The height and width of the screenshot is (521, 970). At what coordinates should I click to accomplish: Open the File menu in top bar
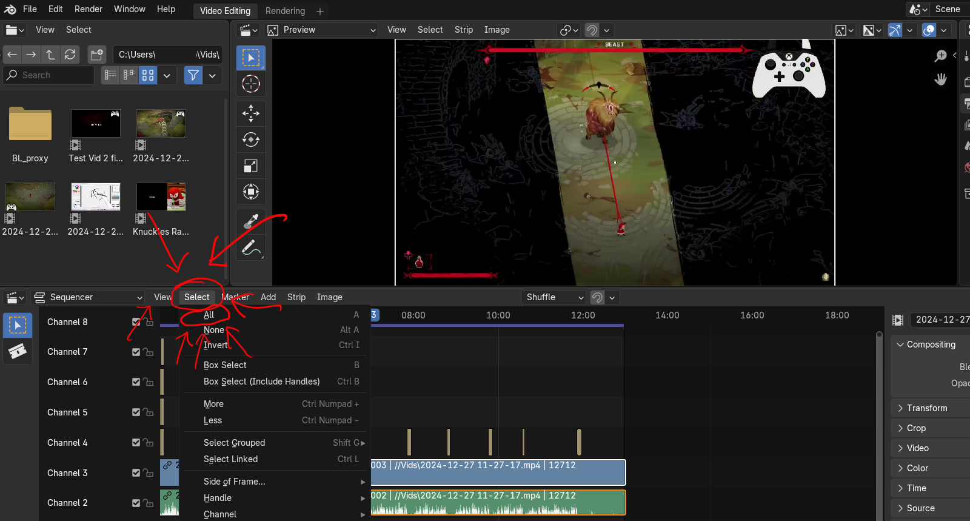point(30,9)
